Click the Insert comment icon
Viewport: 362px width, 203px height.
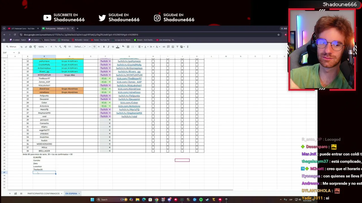(x=168, y=47)
